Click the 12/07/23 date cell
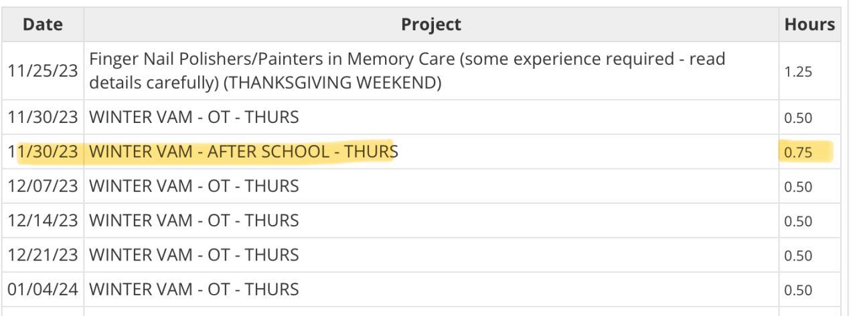The width and height of the screenshot is (857, 316). pos(42,186)
